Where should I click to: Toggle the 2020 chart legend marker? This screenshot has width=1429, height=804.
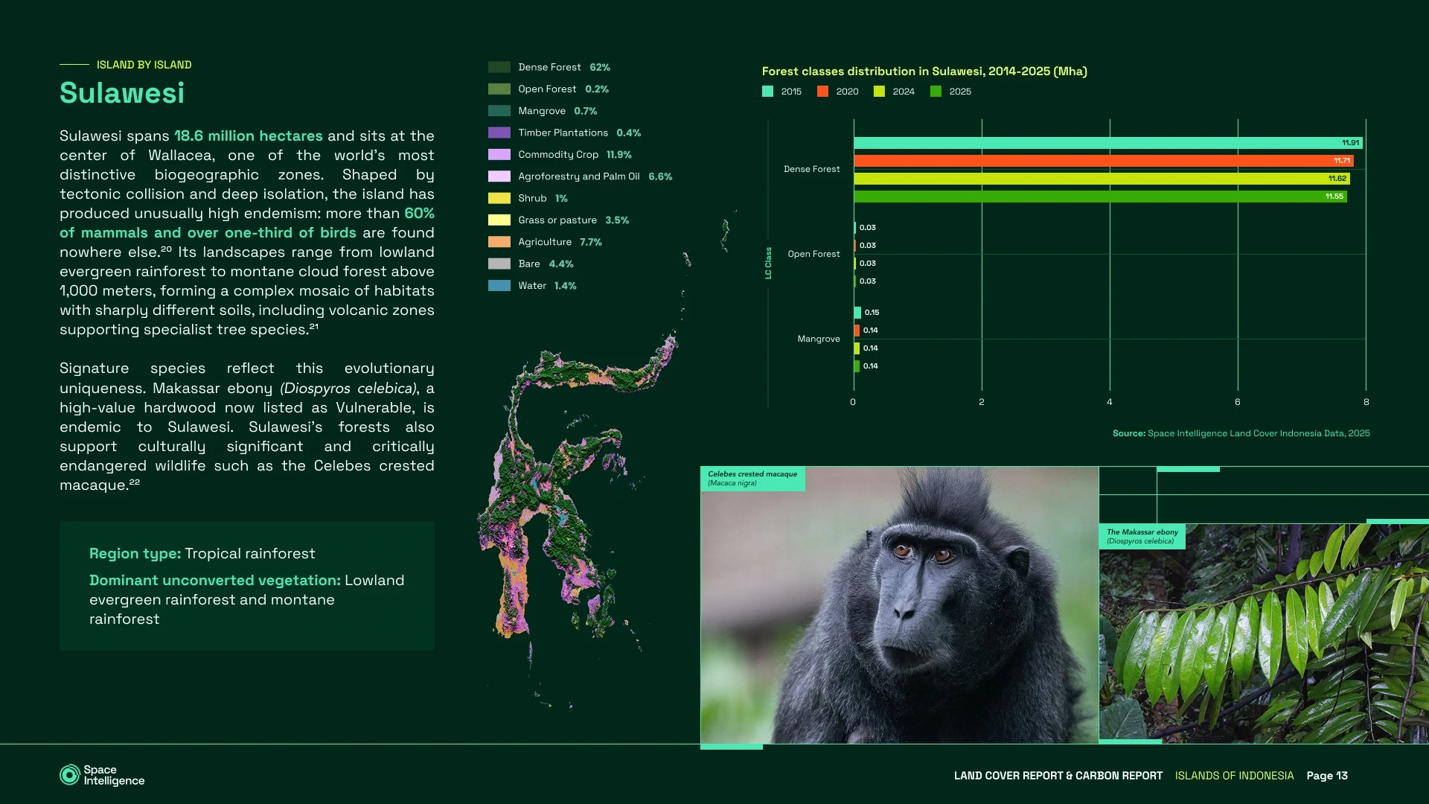click(x=822, y=92)
